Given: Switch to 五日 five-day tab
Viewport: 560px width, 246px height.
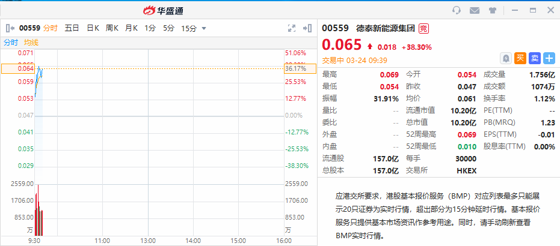Looking at the screenshot, I should pyautogui.click(x=72, y=28).
